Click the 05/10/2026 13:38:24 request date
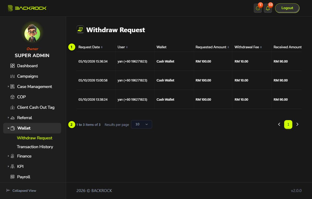312x199 pixels. coord(93,100)
